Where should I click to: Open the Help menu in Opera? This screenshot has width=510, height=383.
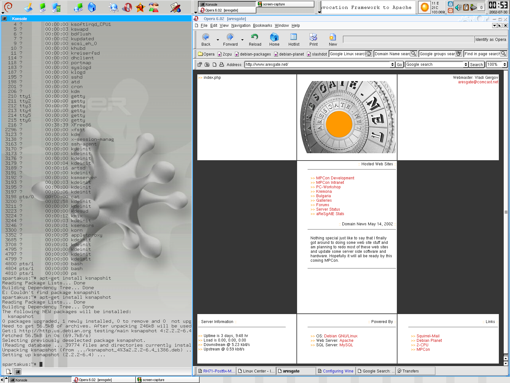(295, 26)
